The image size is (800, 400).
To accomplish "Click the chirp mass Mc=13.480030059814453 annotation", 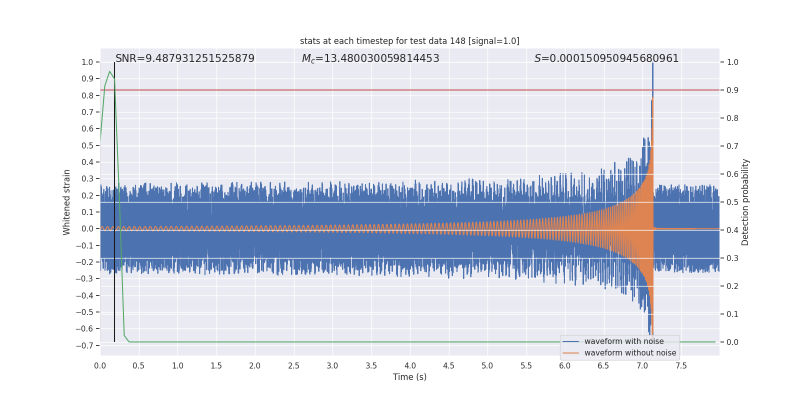I will click(x=370, y=58).
